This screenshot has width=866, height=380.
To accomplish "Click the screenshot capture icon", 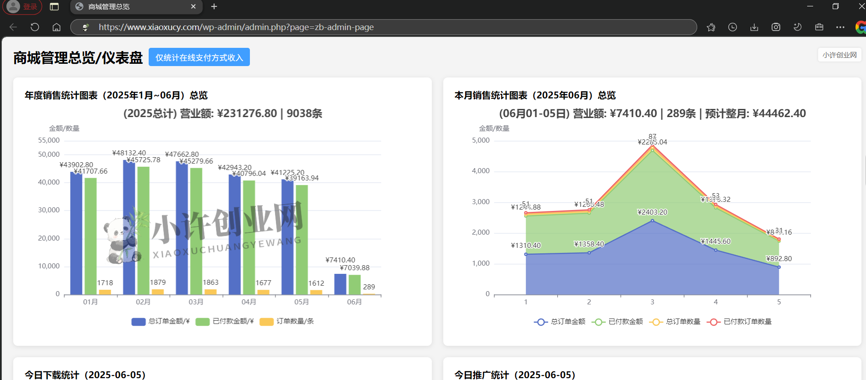I will (776, 27).
